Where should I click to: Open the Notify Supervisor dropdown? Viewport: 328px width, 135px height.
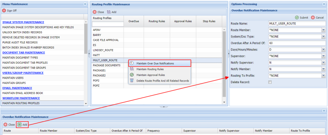pyautogui.click(x=324, y=63)
